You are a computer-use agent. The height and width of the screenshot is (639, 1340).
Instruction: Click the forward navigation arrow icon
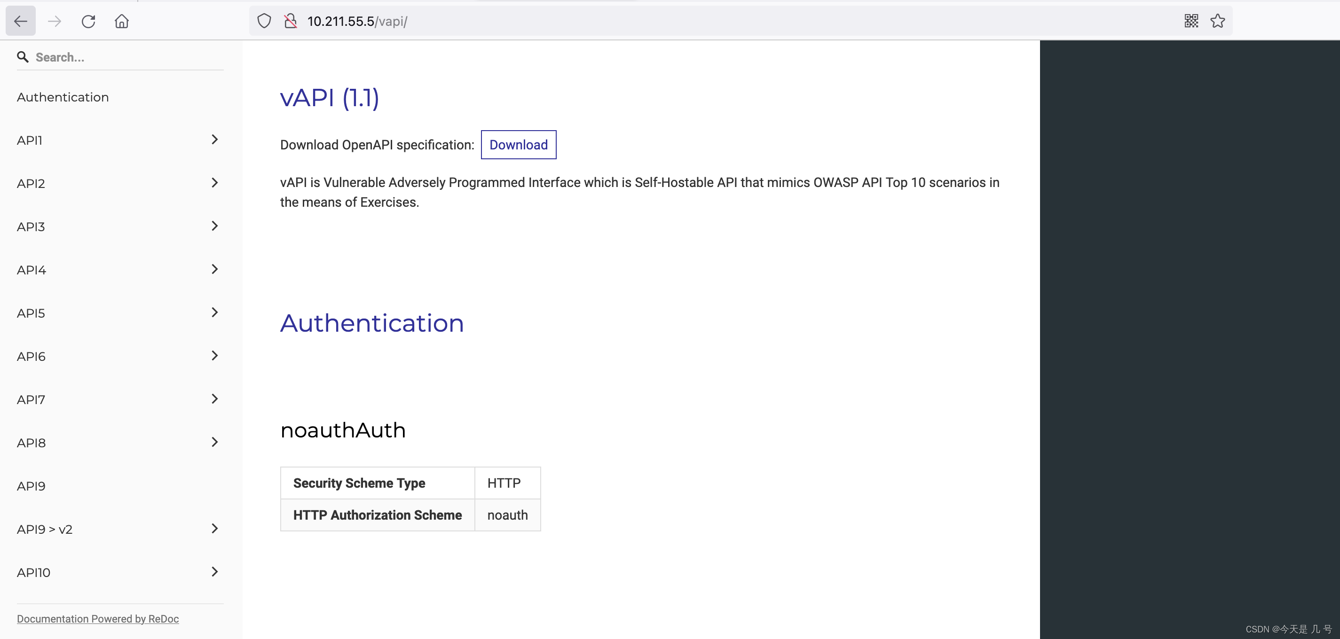(54, 21)
